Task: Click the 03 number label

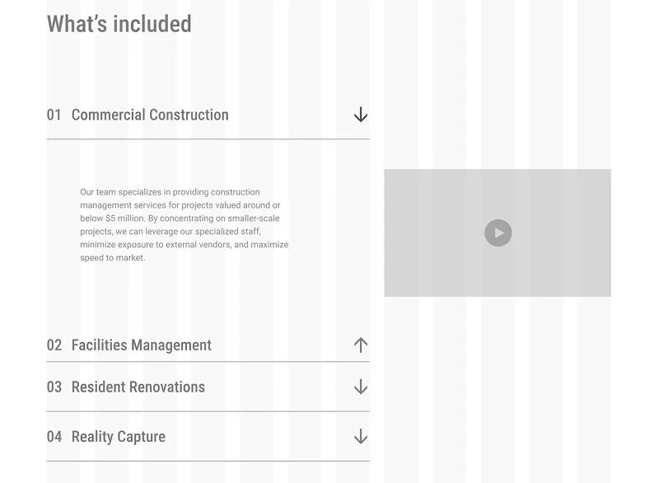Action: tap(54, 387)
